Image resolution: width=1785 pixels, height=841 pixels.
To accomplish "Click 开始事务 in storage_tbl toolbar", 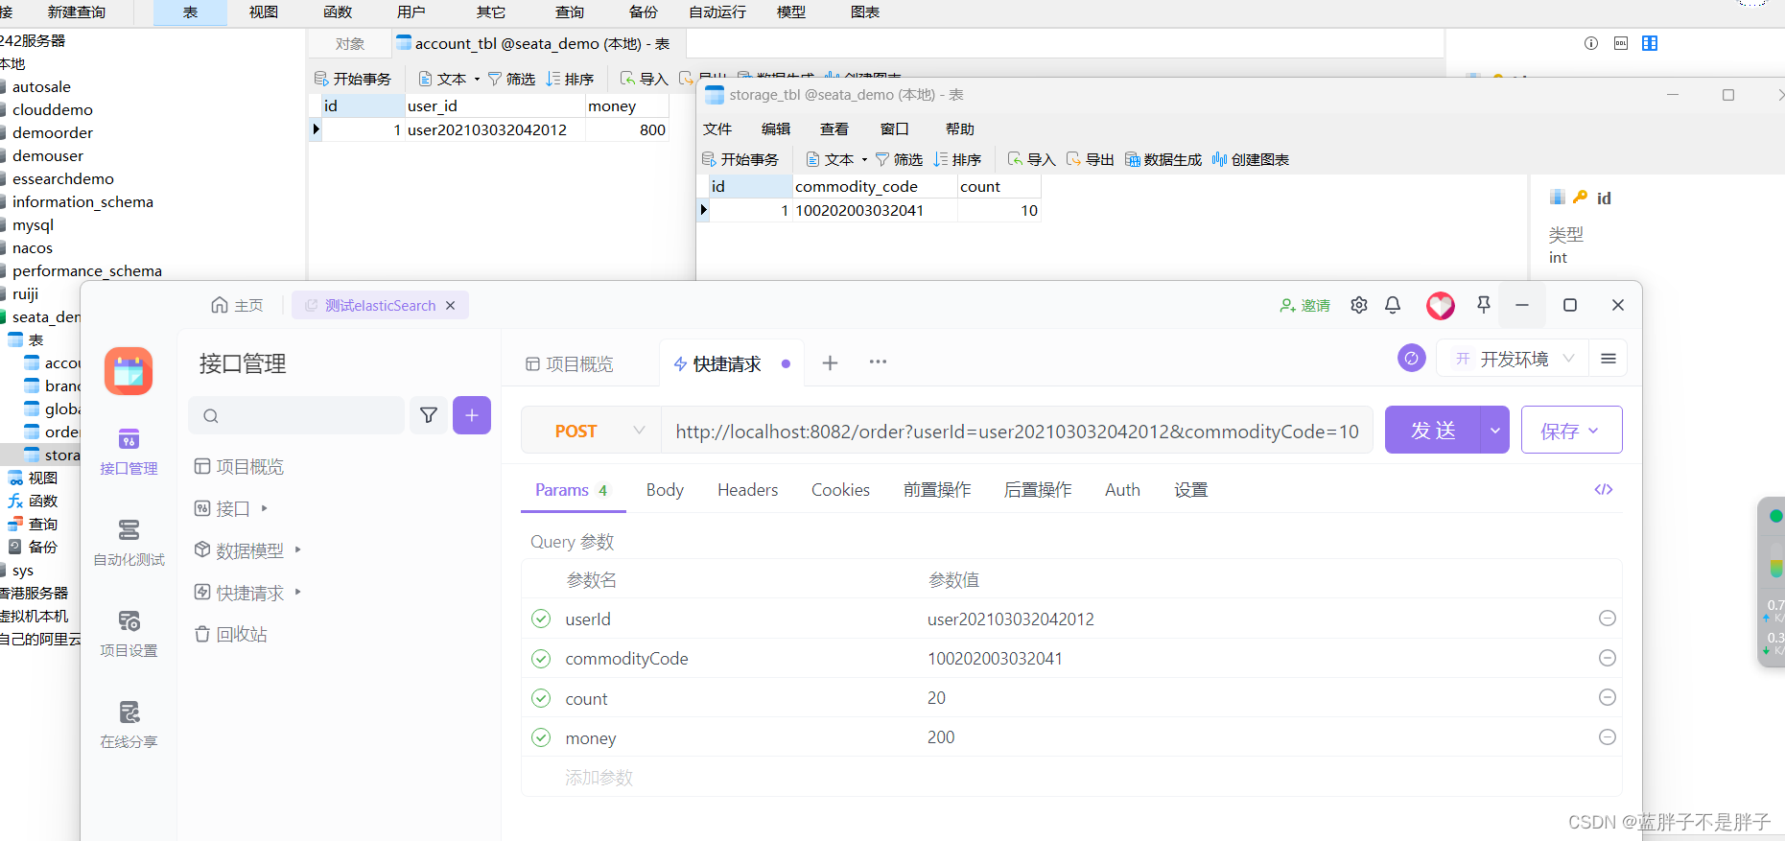I will [x=740, y=159].
